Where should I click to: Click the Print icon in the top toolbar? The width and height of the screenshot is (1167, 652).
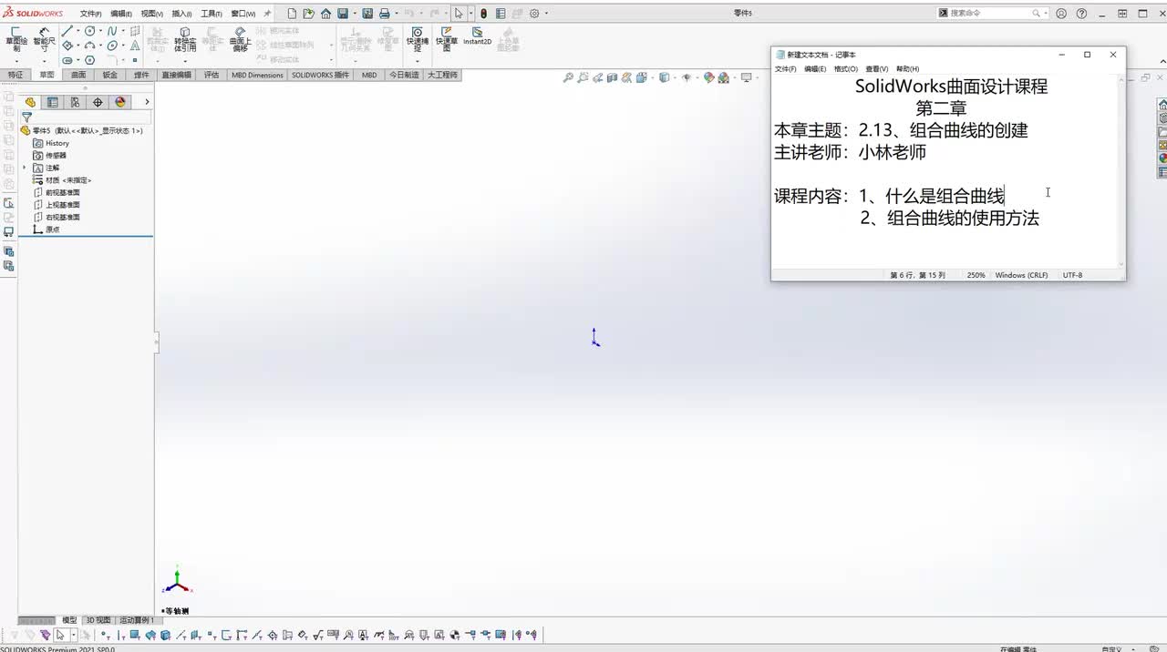tap(384, 14)
